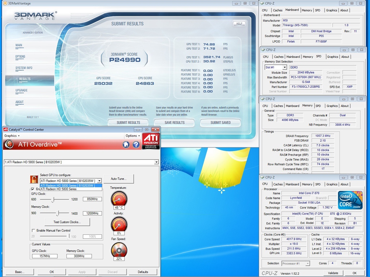The width and height of the screenshot is (370, 277).
Task: Click the Memory Clock 1200MHz value field
Action: click(x=92, y=213)
